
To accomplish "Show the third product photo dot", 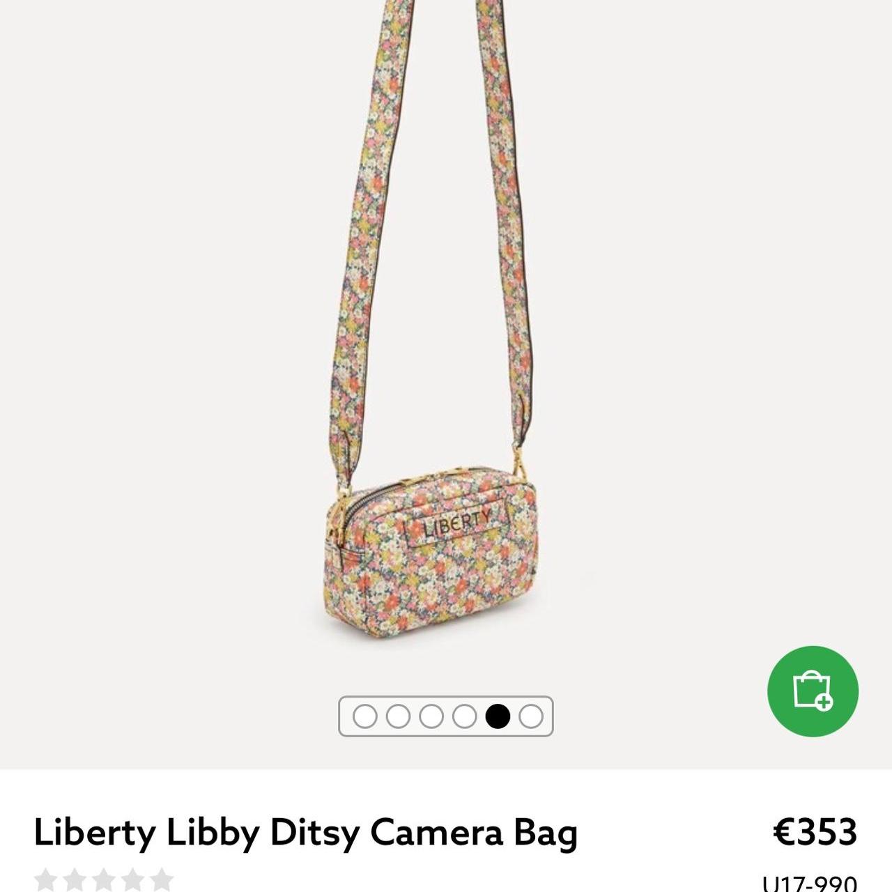I will tap(431, 716).
